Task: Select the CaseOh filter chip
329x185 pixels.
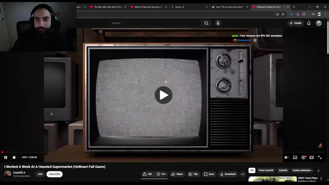Action: coord(283,170)
